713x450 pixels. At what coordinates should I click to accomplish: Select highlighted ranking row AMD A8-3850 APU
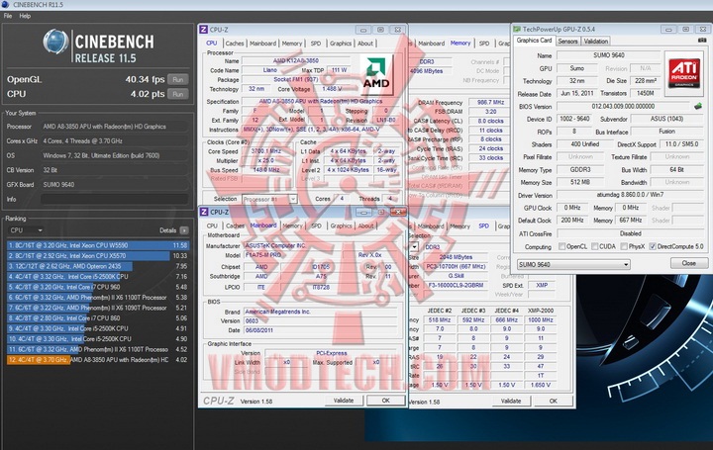tap(98, 360)
